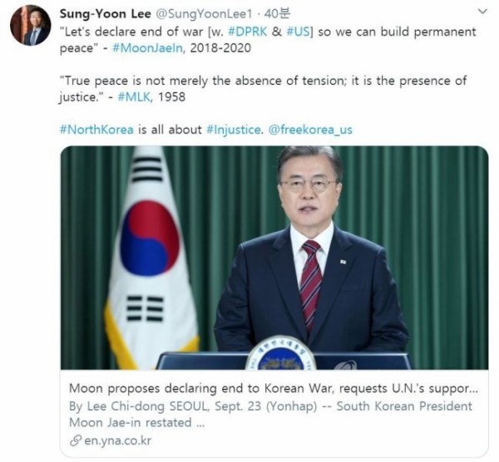Follow the #US hashtag
This screenshot has width=499, height=462.
click(x=299, y=32)
